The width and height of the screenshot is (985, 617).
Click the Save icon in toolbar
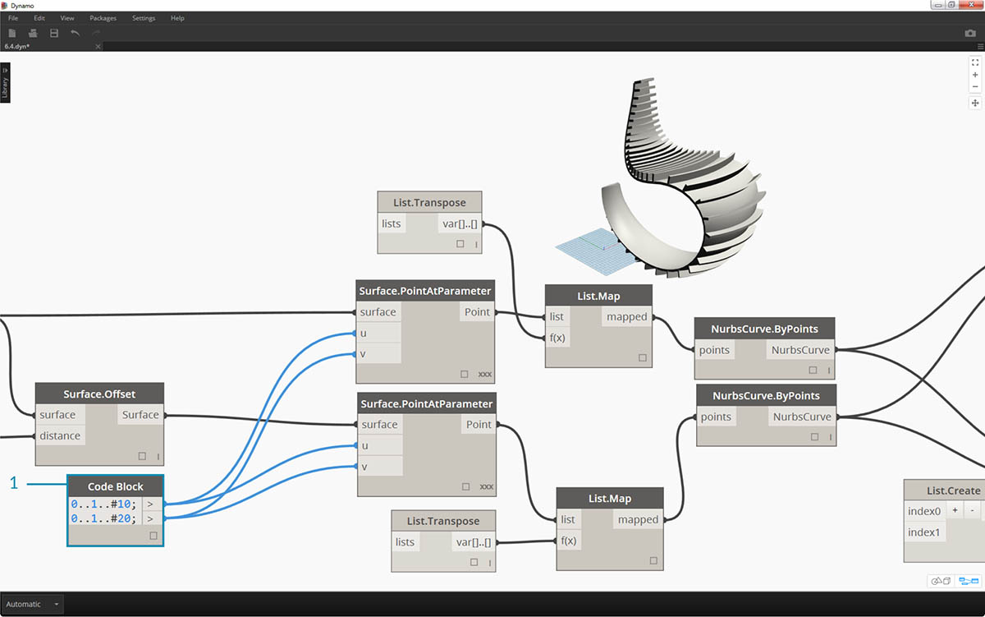coord(54,33)
